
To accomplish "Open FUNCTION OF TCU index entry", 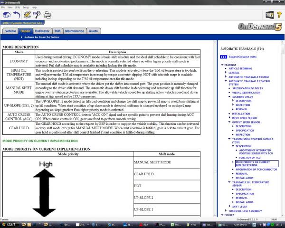I will 250,158.
